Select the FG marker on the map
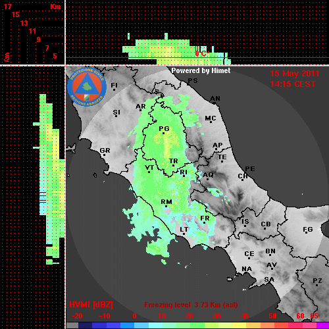 pos(307,233)
